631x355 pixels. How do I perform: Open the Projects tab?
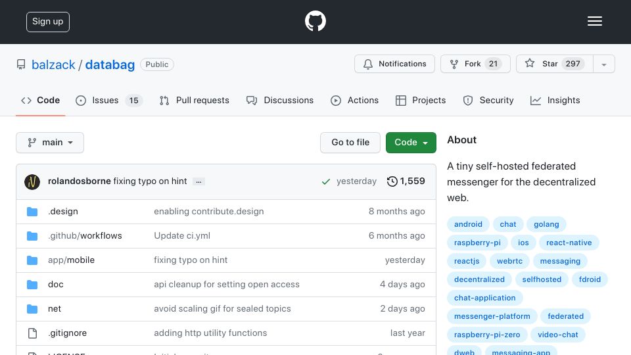click(421, 100)
